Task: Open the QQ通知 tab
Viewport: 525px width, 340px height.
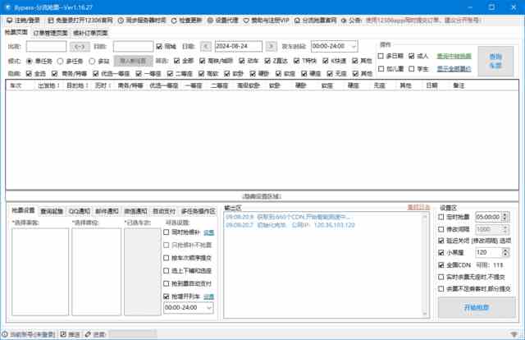Action: point(80,211)
